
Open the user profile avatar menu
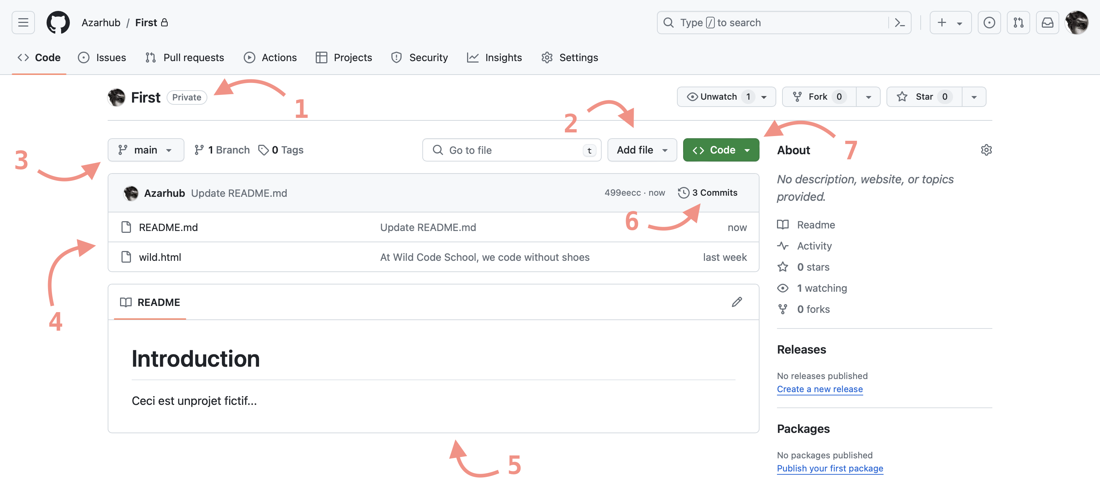pos(1076,23)
